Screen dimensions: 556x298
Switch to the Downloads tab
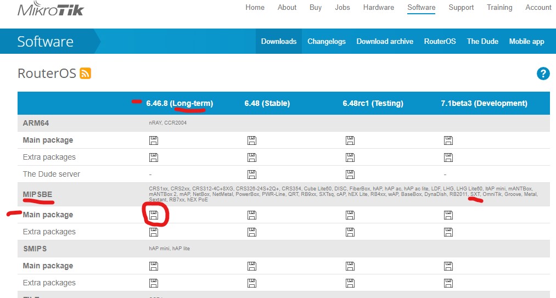tap(279, 41)
